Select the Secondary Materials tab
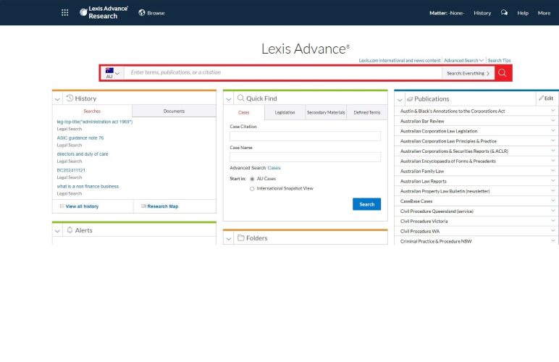The image size is (559, 362). click(x=326, y=113)
